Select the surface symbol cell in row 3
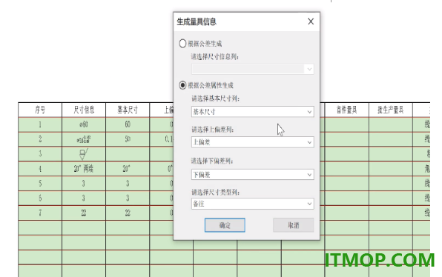The height and width of the screenshot is (277, 442). pos(84,154)
